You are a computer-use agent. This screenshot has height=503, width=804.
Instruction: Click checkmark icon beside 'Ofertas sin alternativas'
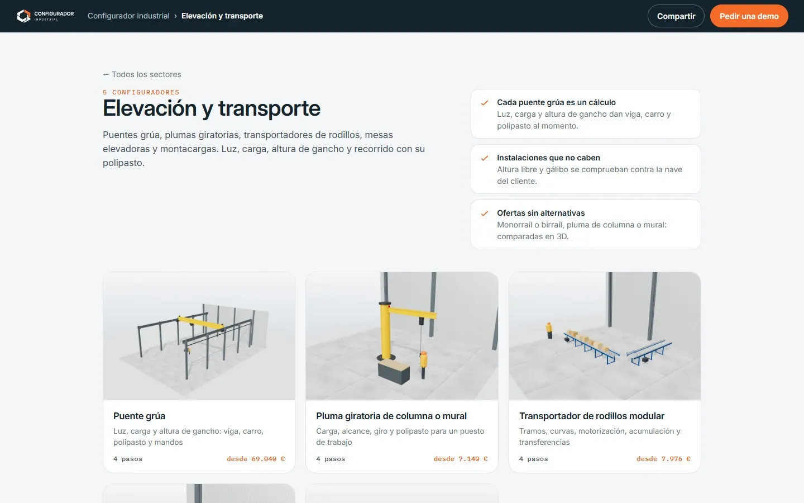pyautogui.click(x=485, y=213)
